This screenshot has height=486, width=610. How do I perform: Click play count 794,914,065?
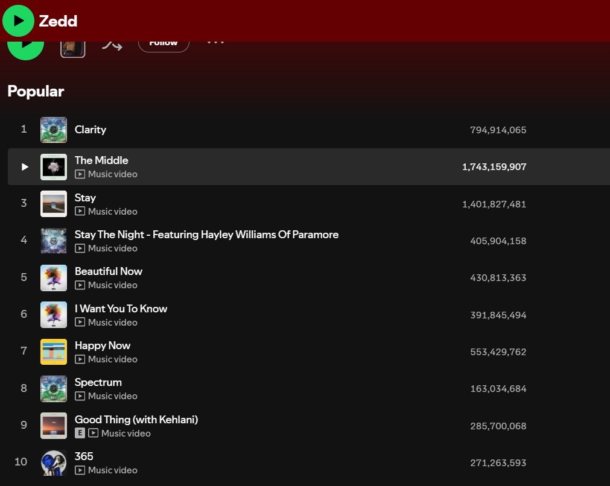click(498, 130)
